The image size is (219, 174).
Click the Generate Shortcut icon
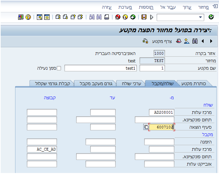(x=40, y=17)
